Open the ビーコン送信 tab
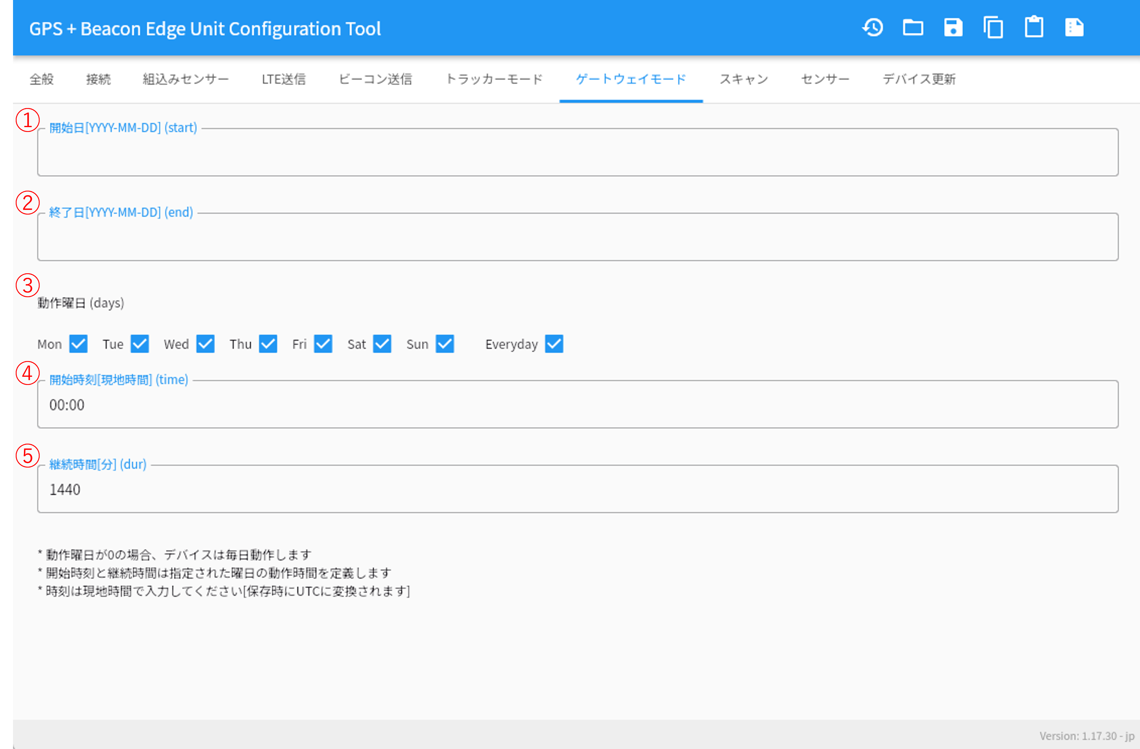1140x749 pixels. tap(376, 79)
